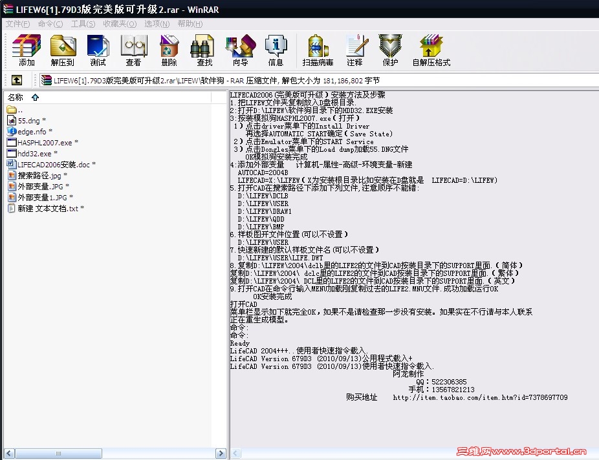Open the File (文件) menu
Image resolution: width=599 pixels, height=460 pixels.
point(17,24)
